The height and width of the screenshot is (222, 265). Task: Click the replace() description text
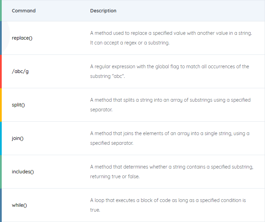pyautogui.click(x=171, y=38)
